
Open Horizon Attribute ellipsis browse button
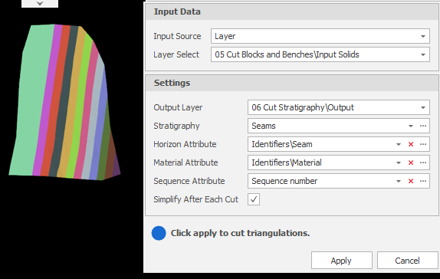423,144
